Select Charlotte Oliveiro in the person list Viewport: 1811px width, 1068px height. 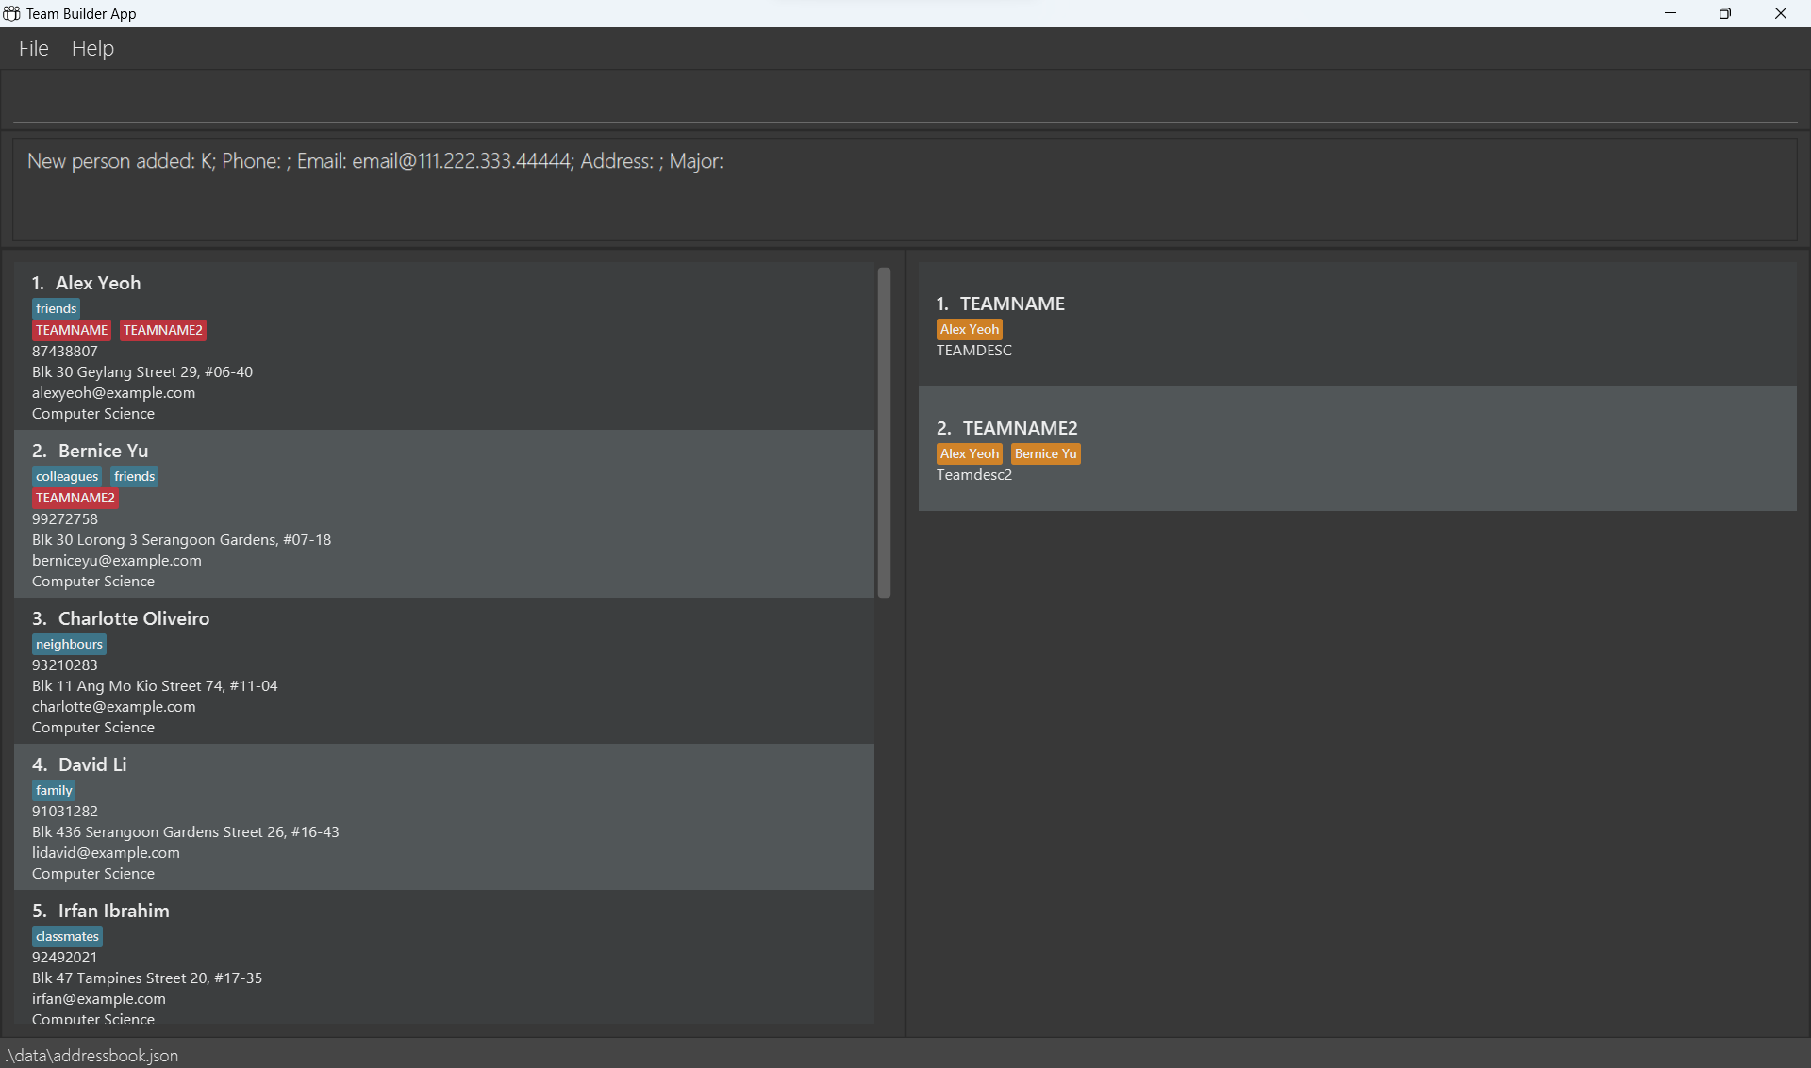(x=443, y=671)
